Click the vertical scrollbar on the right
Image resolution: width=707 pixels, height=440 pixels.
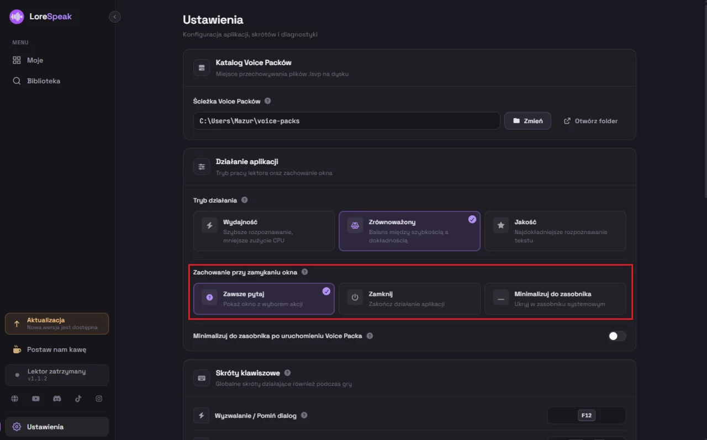[704, 99]
